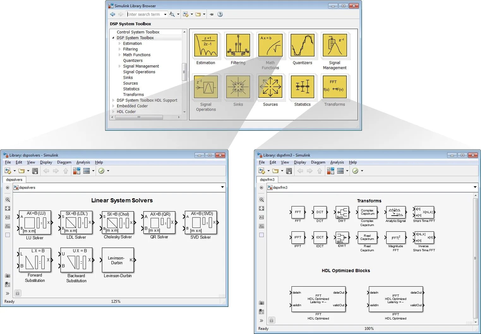Expand the Estimation tree node
The width and height of the screenshot is (481, 334).
tap(120, 44)
